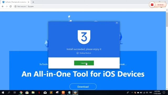
Task: Open Mail app from taskbar
Action: pos(45,93)
